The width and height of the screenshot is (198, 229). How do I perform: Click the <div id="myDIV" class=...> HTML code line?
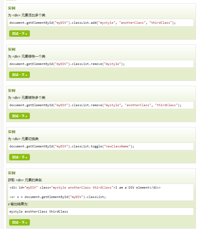(x=85, y=188)
